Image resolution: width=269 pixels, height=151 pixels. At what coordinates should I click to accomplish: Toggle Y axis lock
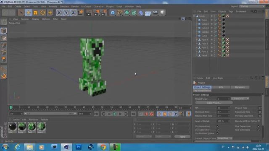coord(66,13)
